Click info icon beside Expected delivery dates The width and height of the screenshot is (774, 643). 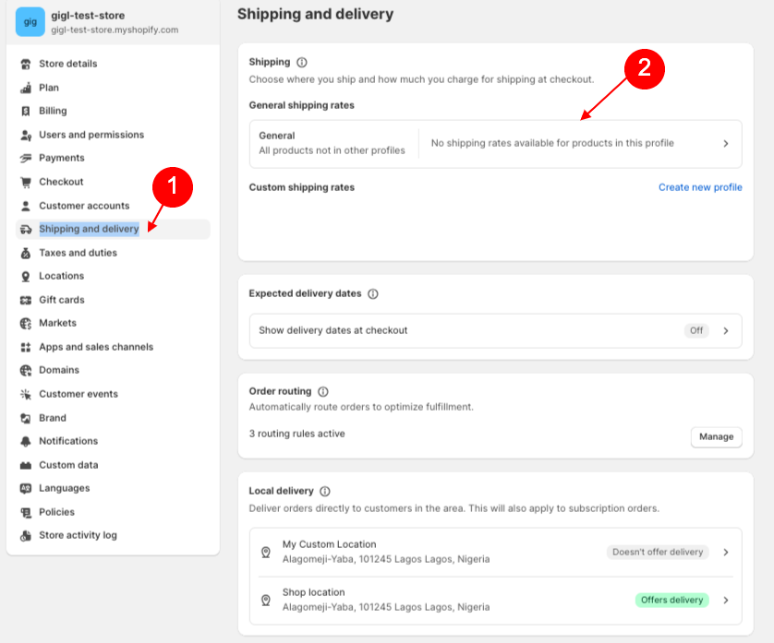click(373, 293)
